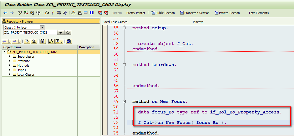294x136 pixels.
Task: Open the Other Object icon
Action: click(x=32, y=13)
